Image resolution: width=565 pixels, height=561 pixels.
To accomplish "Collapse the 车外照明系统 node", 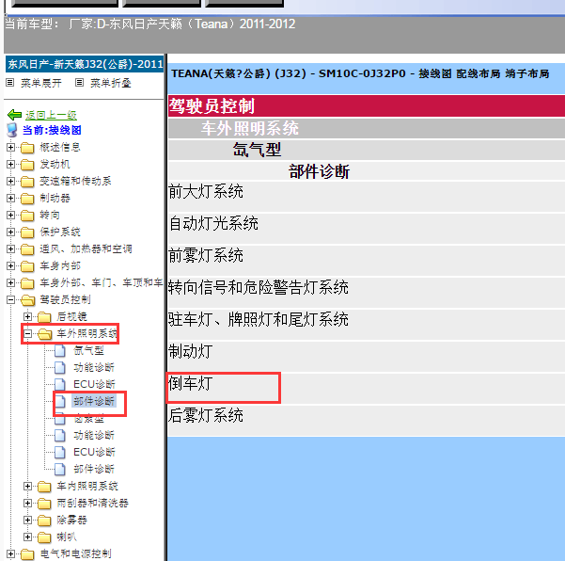I will 27,334.
